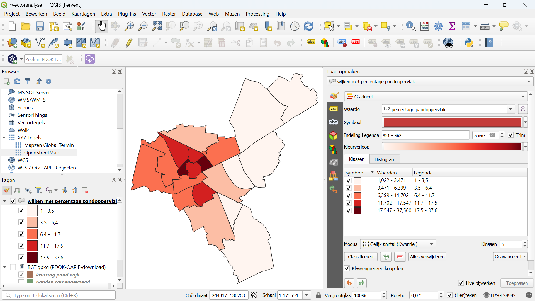The height and width of the screenshot is (301, 535).
Task: Disable Klassengrenzen koppelen checkbox
Action: (347, 268)
